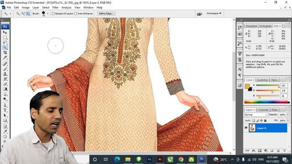Delete layer using trash icon
The height and width of the screenshot is (164, 292).
click(x=284, y=150)
